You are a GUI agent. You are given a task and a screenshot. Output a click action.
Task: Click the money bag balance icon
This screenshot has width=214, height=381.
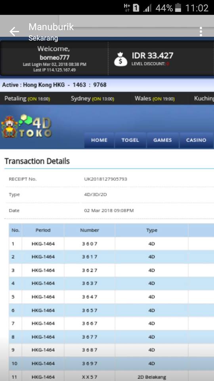pyautogui.click(x=120, y=59)
